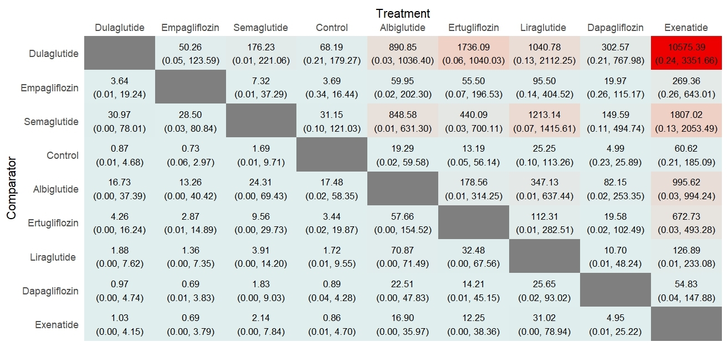Click the bright red 10575.39 cell

(x=685, y=54)
